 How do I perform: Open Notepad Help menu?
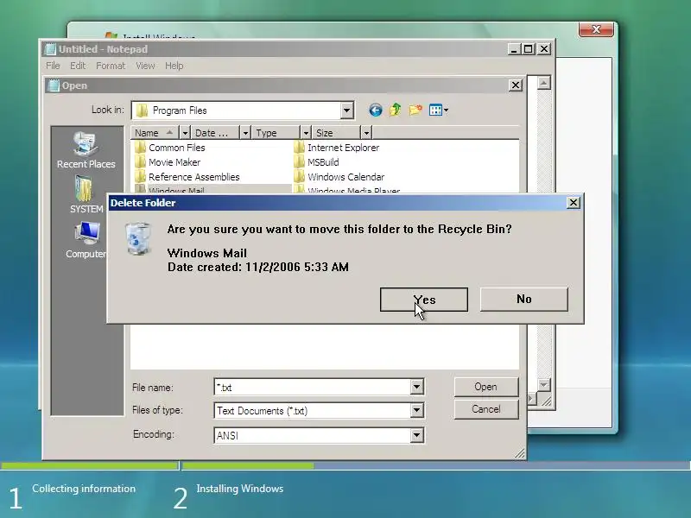coord(174,66)
